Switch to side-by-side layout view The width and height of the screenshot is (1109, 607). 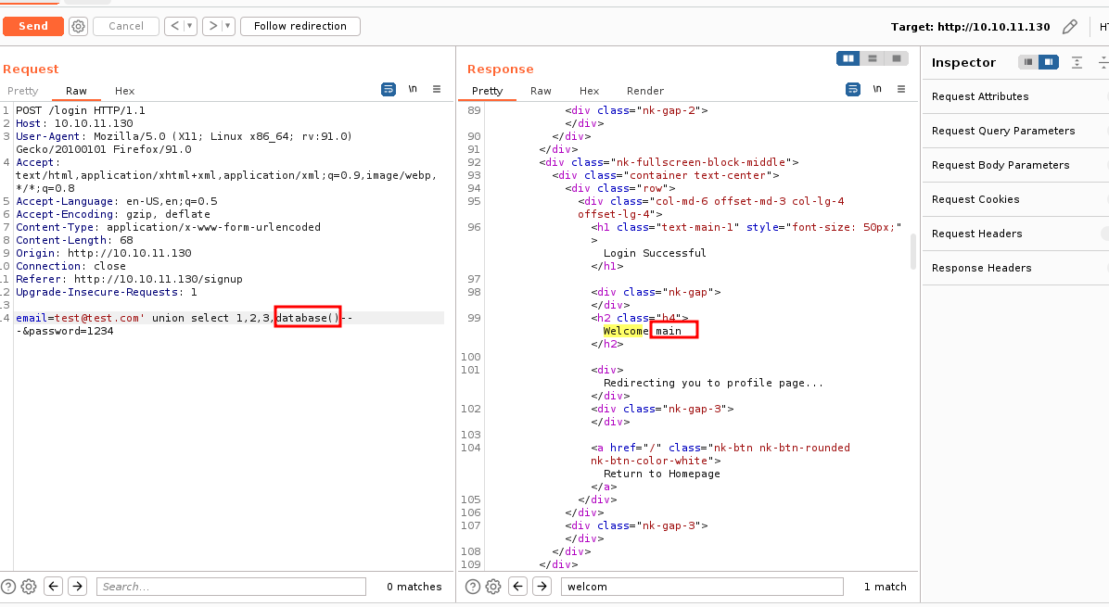point(848,58)
